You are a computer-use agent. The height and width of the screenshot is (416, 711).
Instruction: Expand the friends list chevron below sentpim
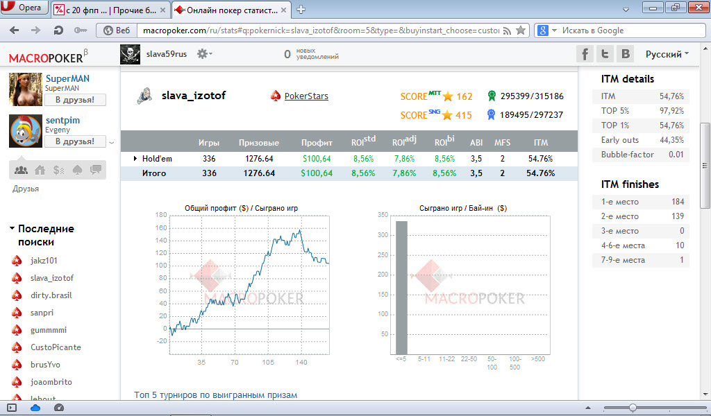tap(112, 143)
